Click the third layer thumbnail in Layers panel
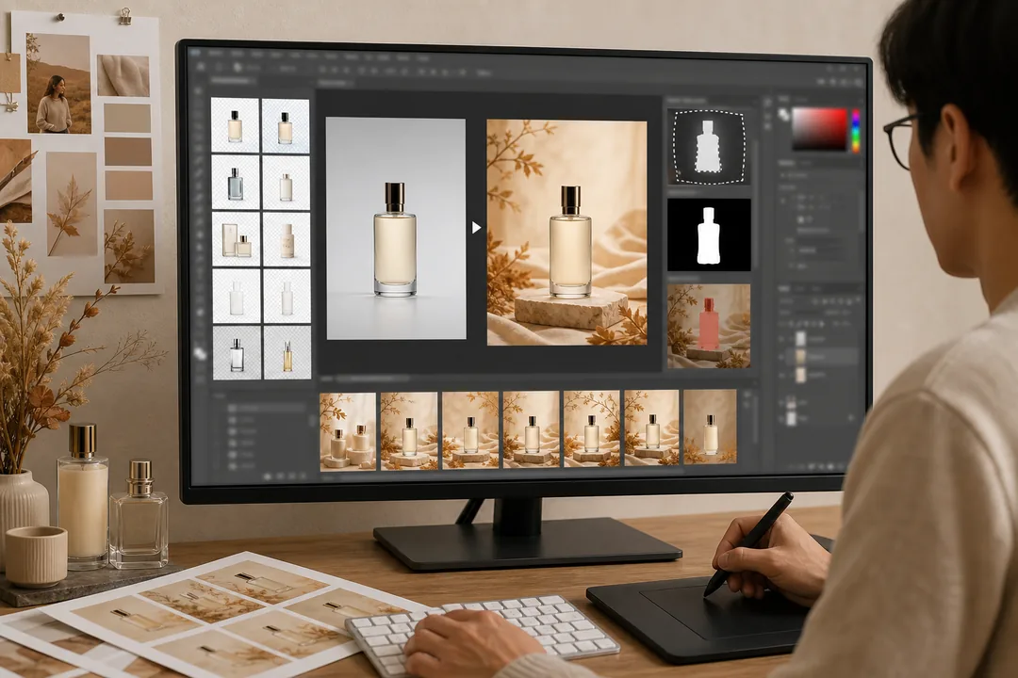The height and width of the screenshot is (678, 1018). pos(801,375)
